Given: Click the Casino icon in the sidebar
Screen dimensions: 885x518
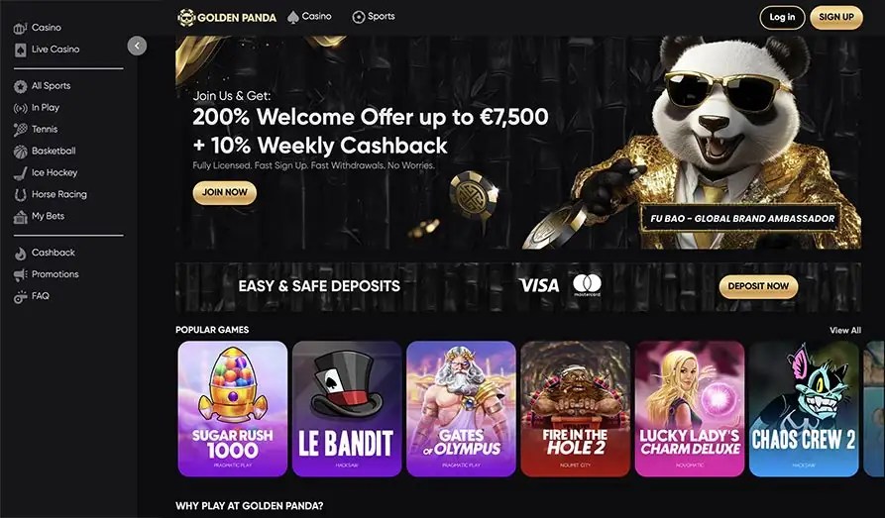Looking at the screenshot, I should [21, 28].
